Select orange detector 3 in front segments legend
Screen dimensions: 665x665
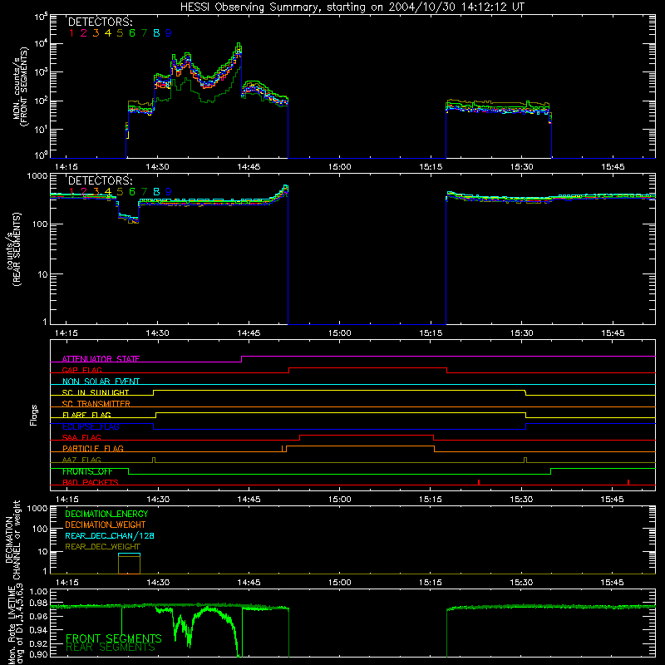pos(96,33)
